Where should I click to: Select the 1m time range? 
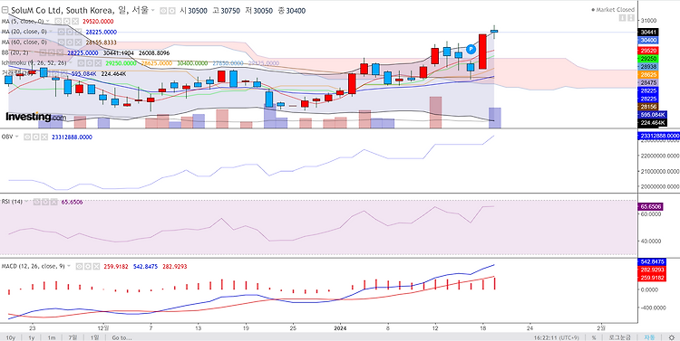pyautogui.click(x=51, y=337)
